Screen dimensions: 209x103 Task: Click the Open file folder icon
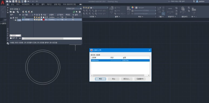pyautogui.click(x=10, y=1)
